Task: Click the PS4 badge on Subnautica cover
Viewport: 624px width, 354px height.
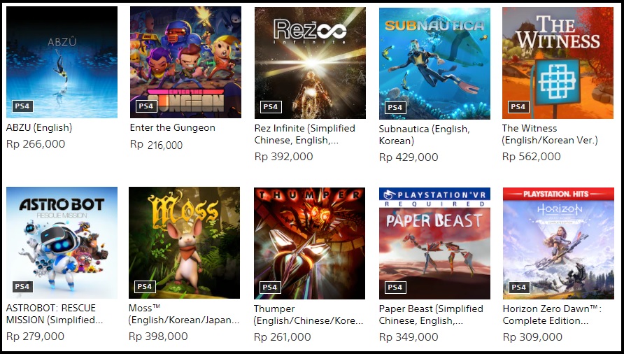Action: (395, 107)
